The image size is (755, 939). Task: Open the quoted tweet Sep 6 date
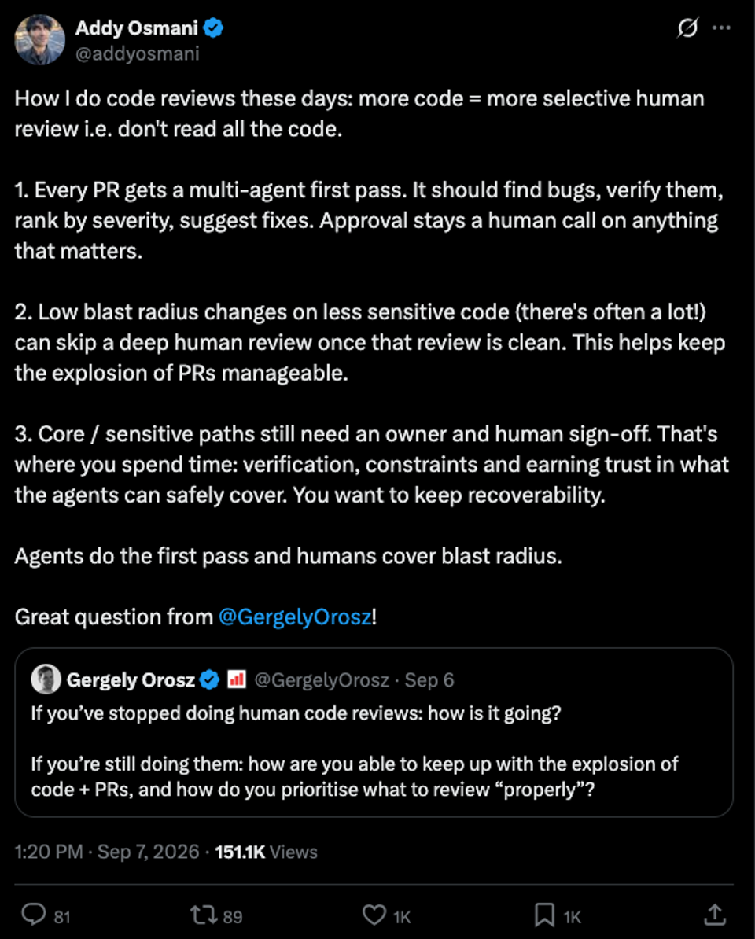[x=429, y=680]
